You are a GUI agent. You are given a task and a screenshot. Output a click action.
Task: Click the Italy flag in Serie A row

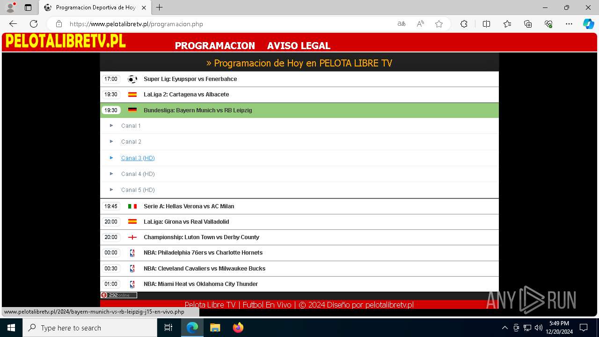pos(132,206)
